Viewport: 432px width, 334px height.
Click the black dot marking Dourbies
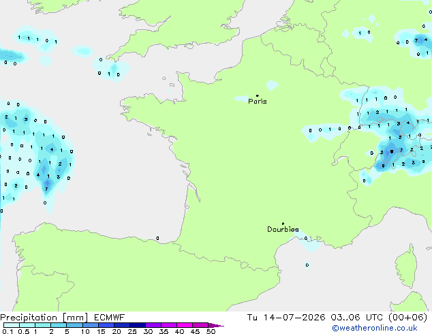(x=283, y=224)
